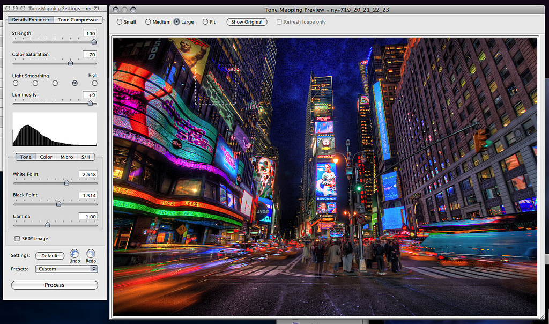Click the Undo arrow icon
The height and width of the screenshot is (324, 549).
click(x=74, y=254)
